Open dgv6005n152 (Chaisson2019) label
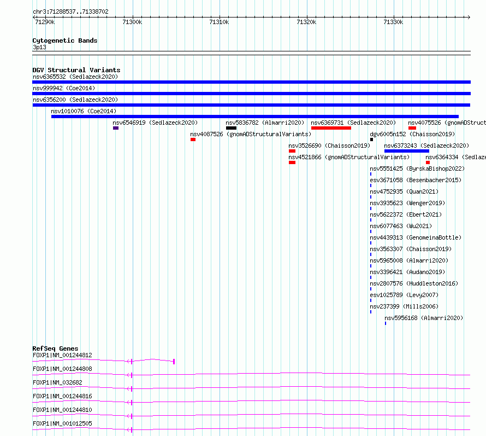 click(x=412, y=134)
